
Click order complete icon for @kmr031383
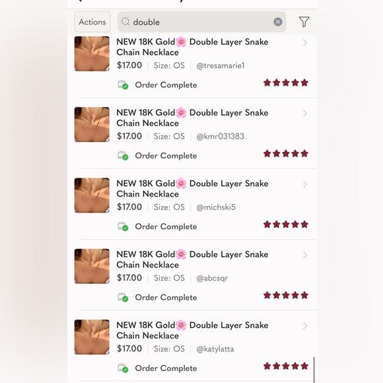(x=123, y=156)
